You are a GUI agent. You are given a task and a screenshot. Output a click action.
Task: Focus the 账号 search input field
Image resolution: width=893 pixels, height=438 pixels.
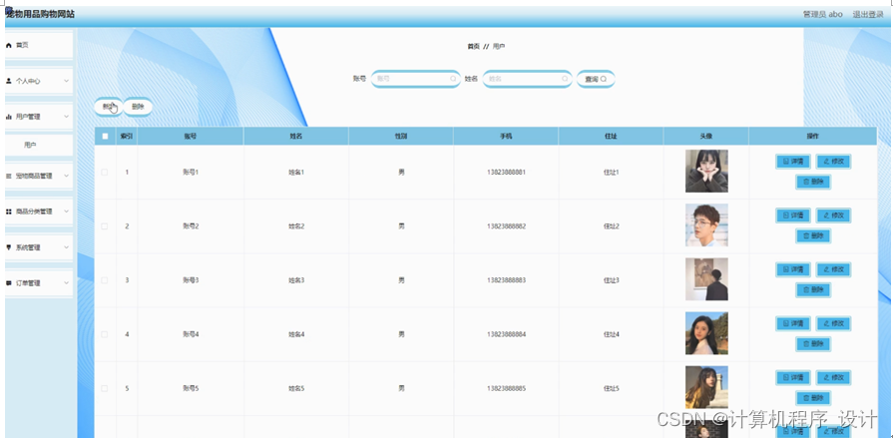[416, 79]
